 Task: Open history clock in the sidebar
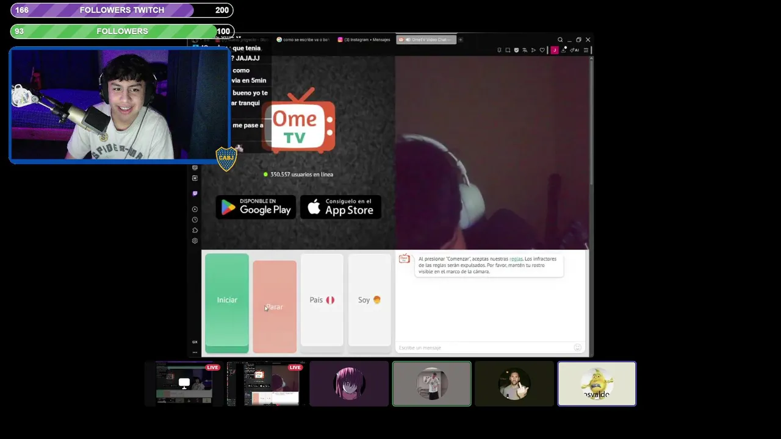195,220
